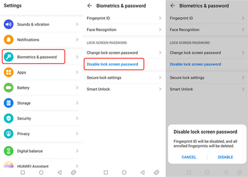Expand Fingerprint ID chevron in middle screen
Screen dimensions: 248x177
point(160,18)
